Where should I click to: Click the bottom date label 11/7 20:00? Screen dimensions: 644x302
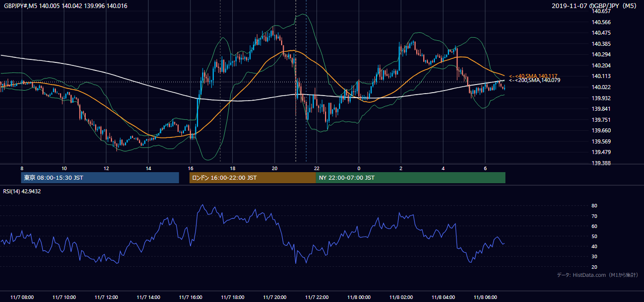pyautogui.click(x=275, y=297)
